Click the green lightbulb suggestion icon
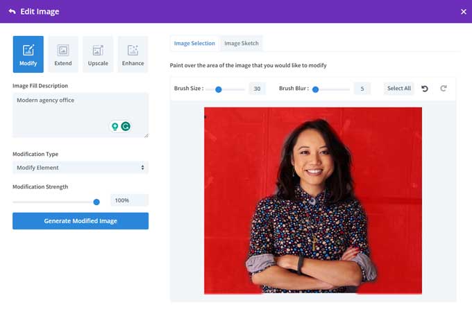This screenshot has width=472, height=332. pyautogui.click(x=115, y=126)
